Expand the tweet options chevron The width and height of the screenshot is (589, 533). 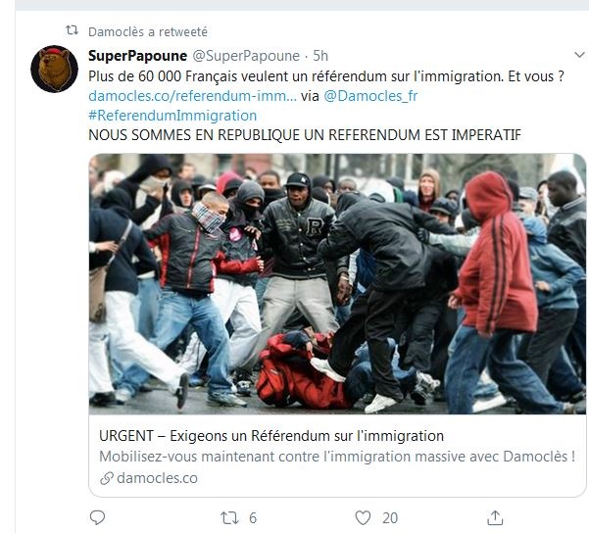click(579, 55)
